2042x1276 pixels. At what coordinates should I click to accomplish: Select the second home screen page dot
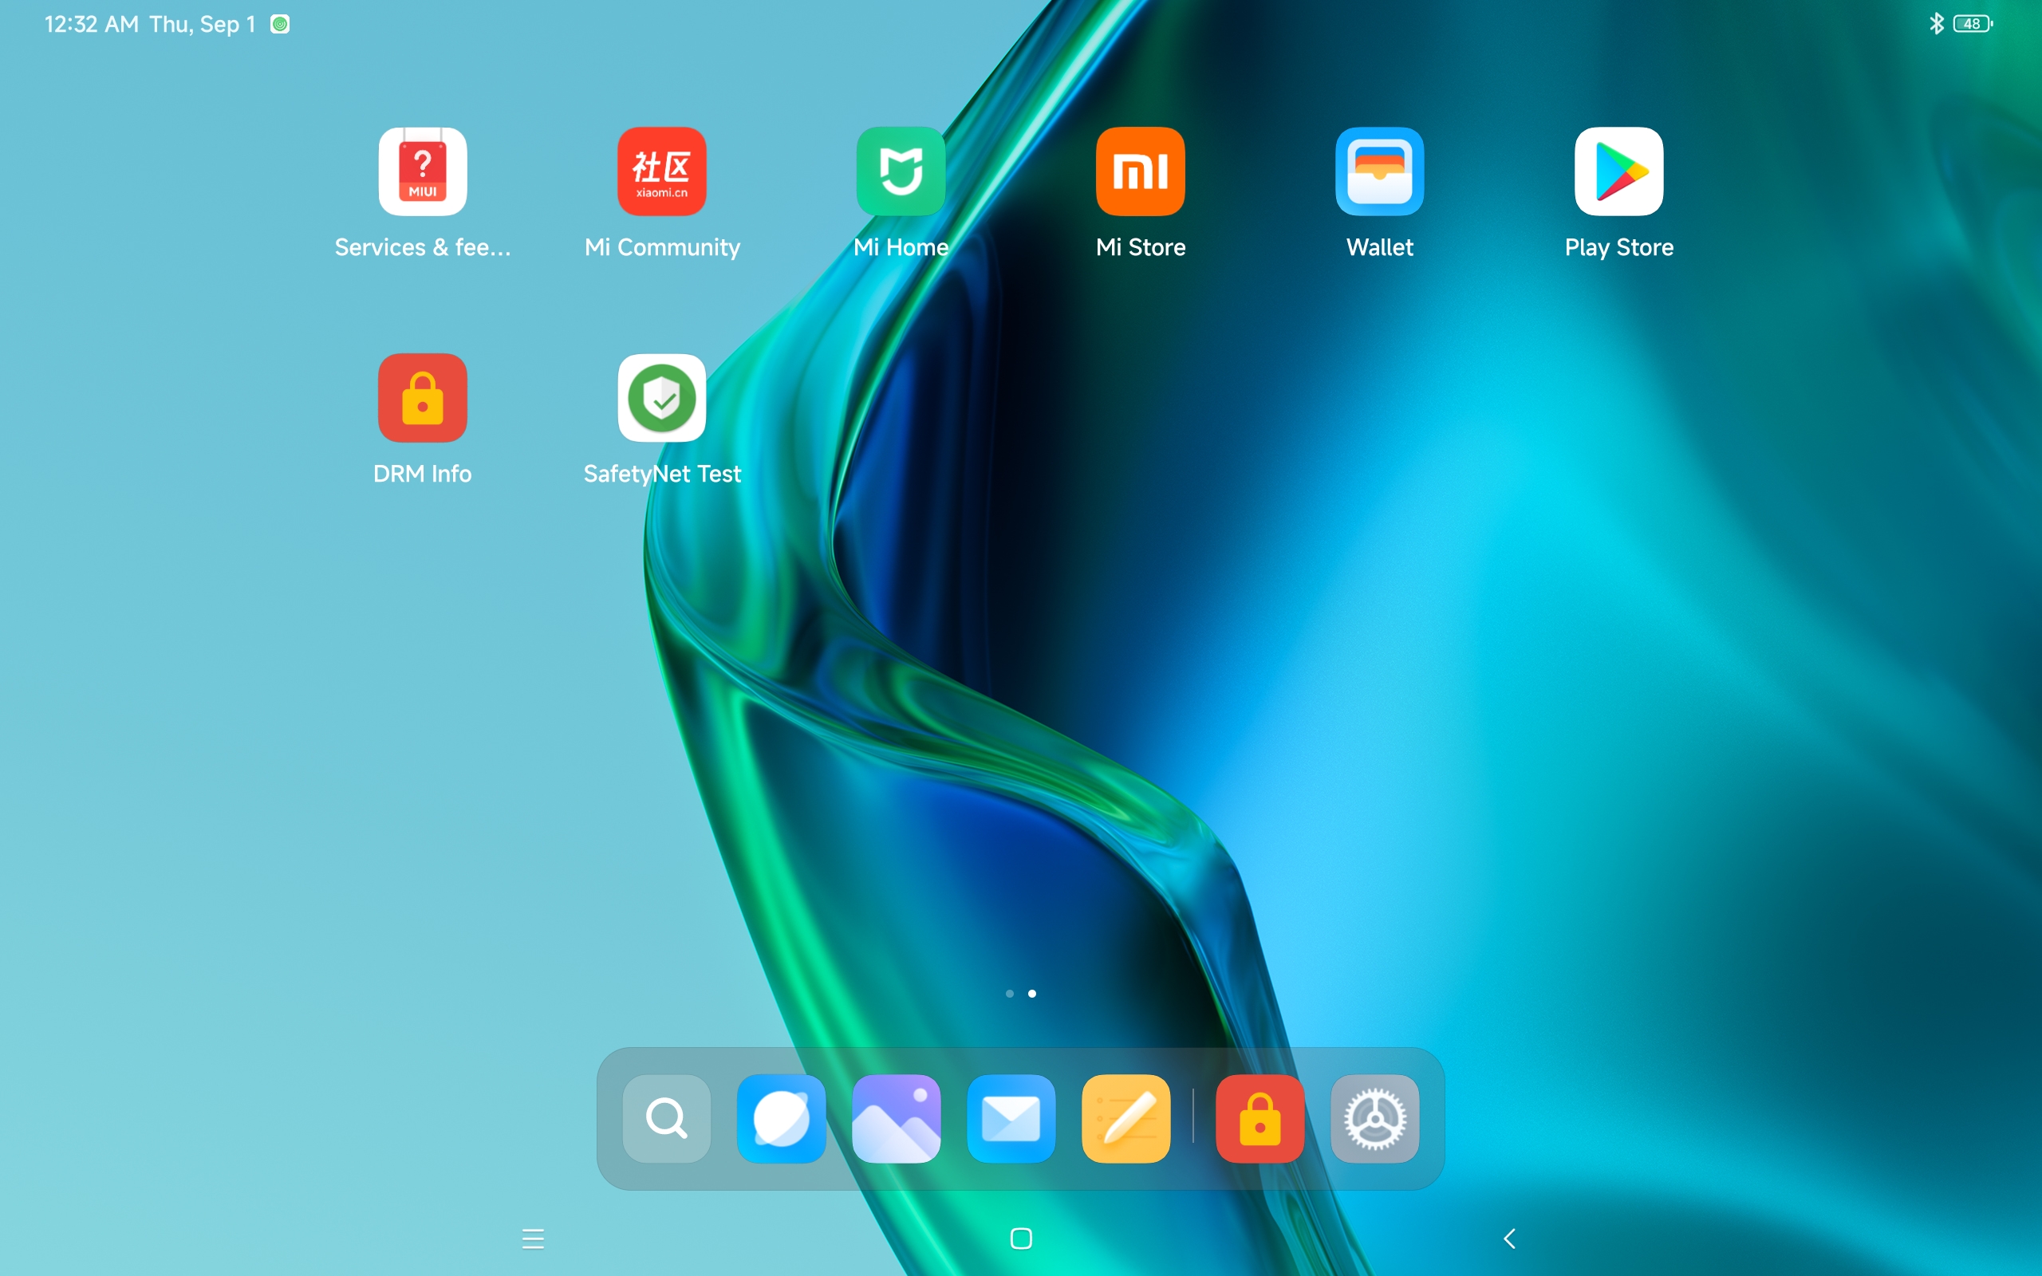[1032, 994]
